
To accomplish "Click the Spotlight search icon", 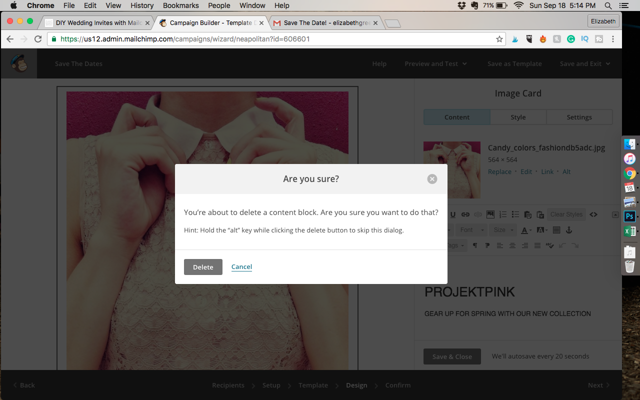I will pyautogui.click(x=608, y=5).
